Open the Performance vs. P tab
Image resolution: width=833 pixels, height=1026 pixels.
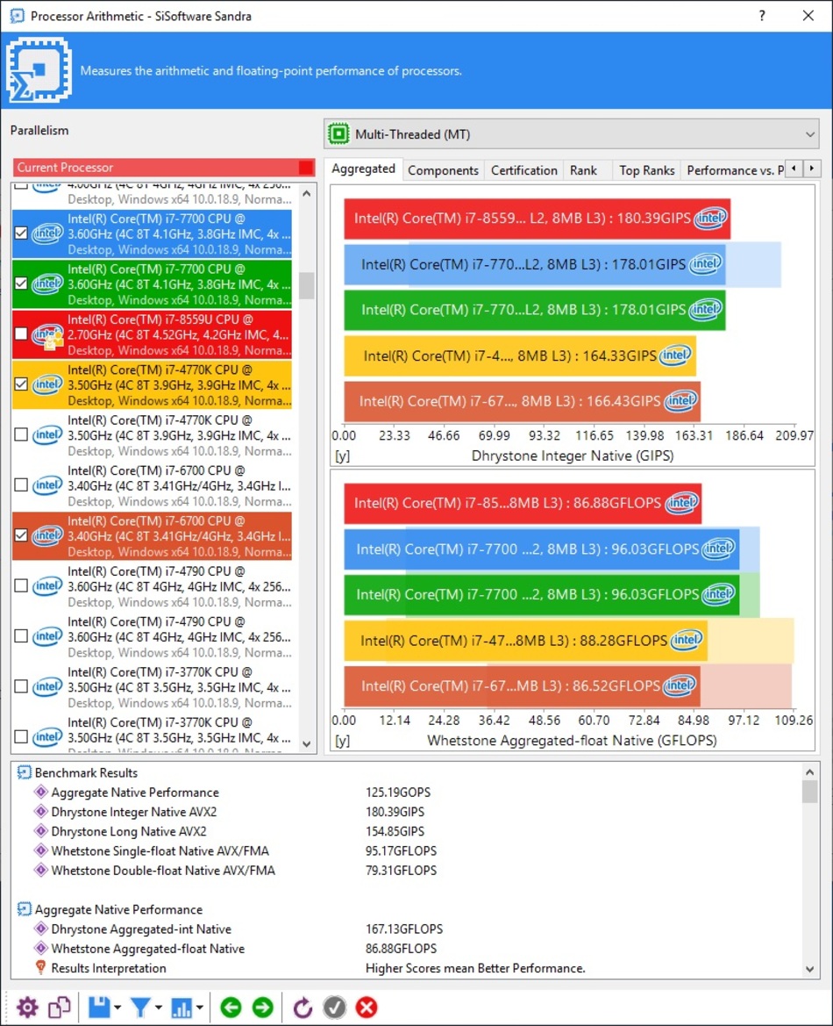click(735, 170)
